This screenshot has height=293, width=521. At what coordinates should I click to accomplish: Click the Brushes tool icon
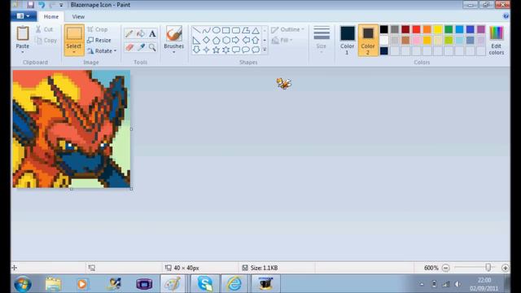click(x=173, y=33)
